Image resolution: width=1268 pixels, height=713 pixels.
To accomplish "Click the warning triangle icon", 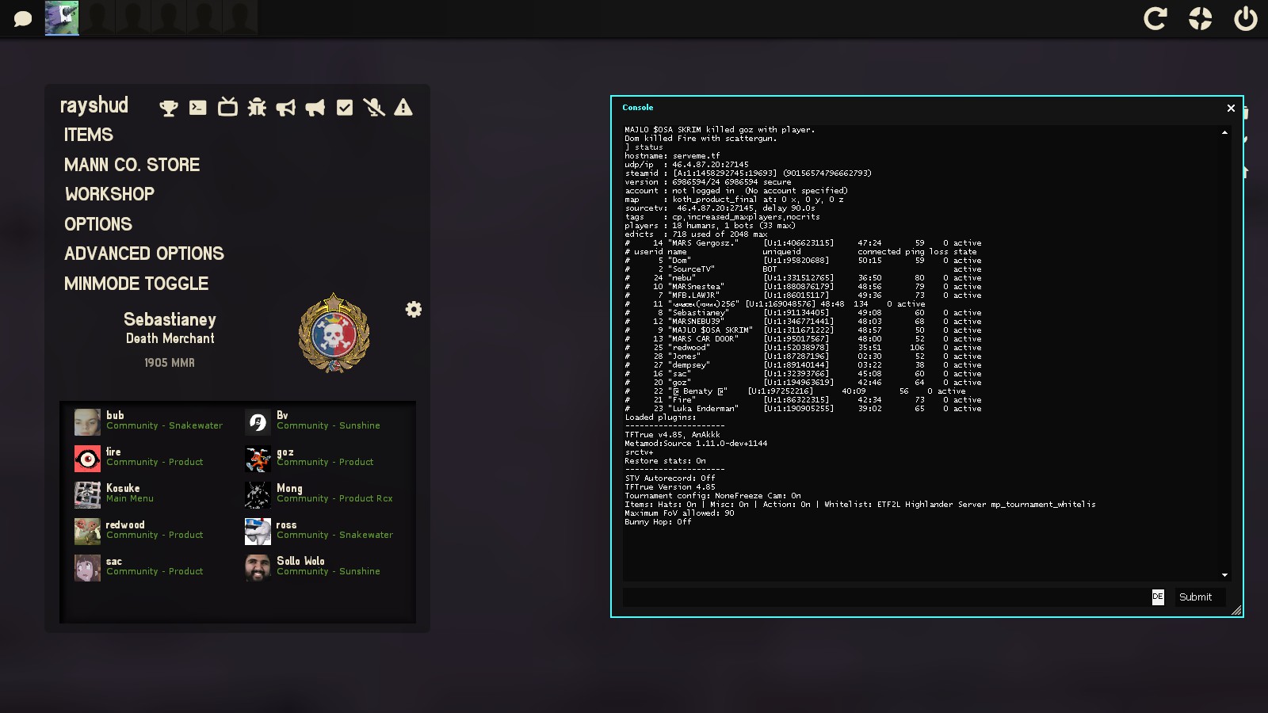I will pyautogui.click(x=403, y=108).
